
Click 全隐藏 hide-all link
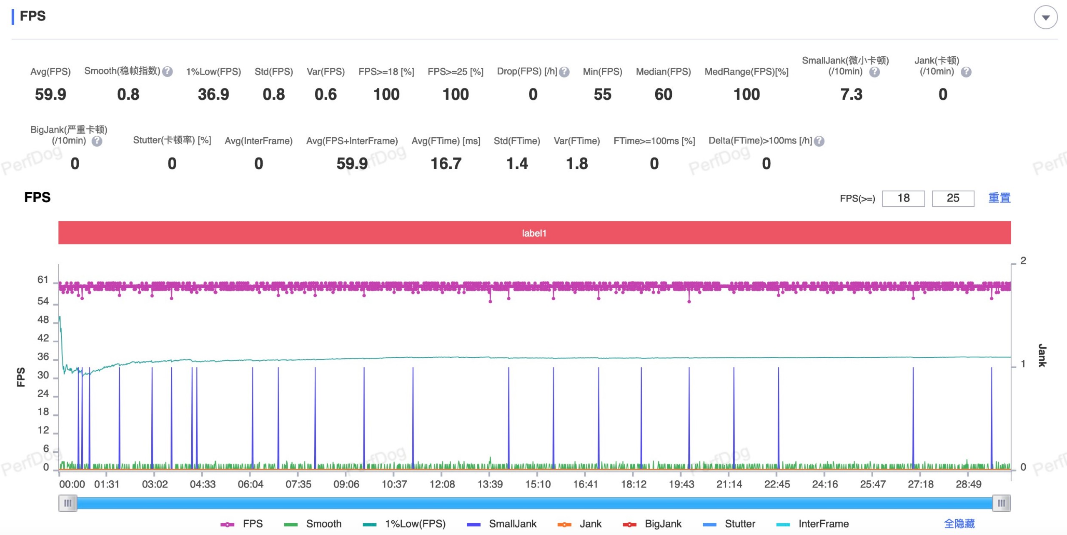click(959, 524)
